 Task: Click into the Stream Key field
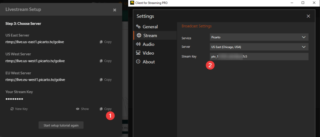(259, 56)
